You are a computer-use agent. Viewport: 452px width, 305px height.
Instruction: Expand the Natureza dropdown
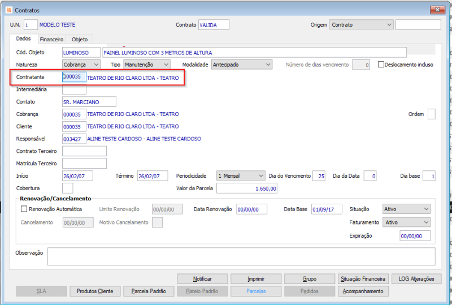point(81,65)
